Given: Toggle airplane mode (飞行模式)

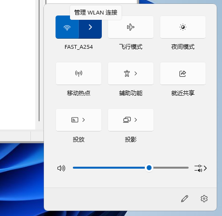Looking at the screenshot, I should (131, 27).
